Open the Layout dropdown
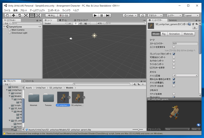 pyautogui.click(x=192, y=16)
